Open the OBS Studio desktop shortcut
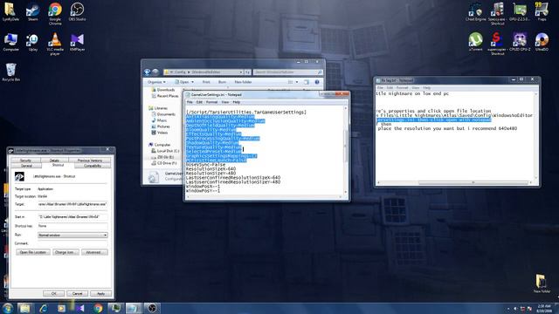This screenshot has width=559, height=314. click(x=77, y=11)
